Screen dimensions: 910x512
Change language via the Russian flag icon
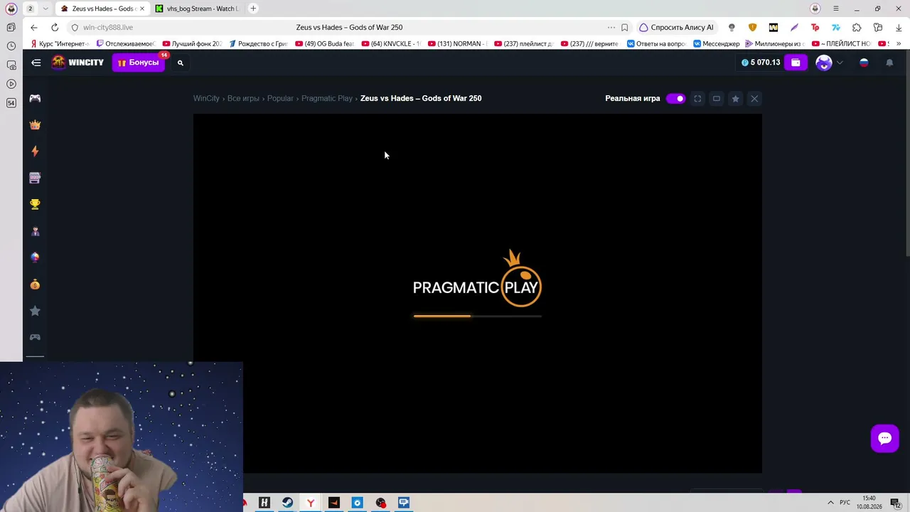[x=864, y=63]
